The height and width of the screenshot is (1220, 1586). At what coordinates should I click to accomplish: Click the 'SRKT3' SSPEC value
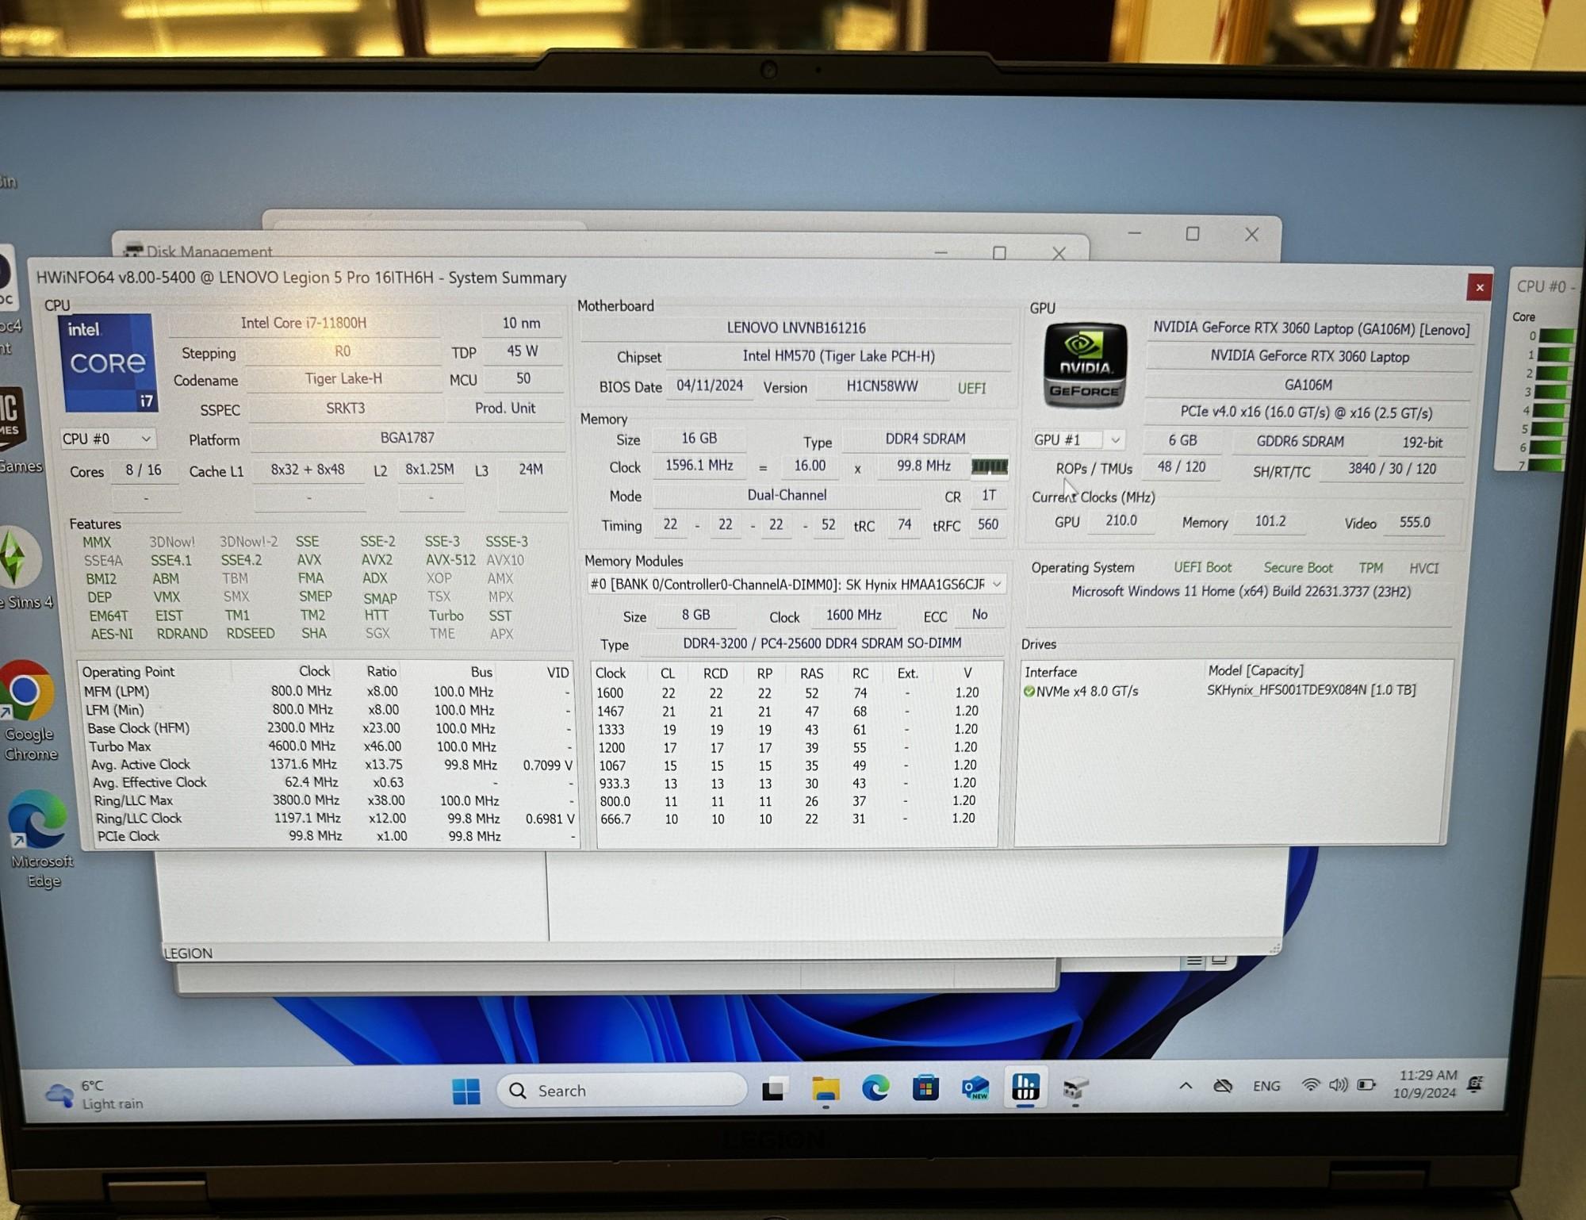click(x=346, y=409)
